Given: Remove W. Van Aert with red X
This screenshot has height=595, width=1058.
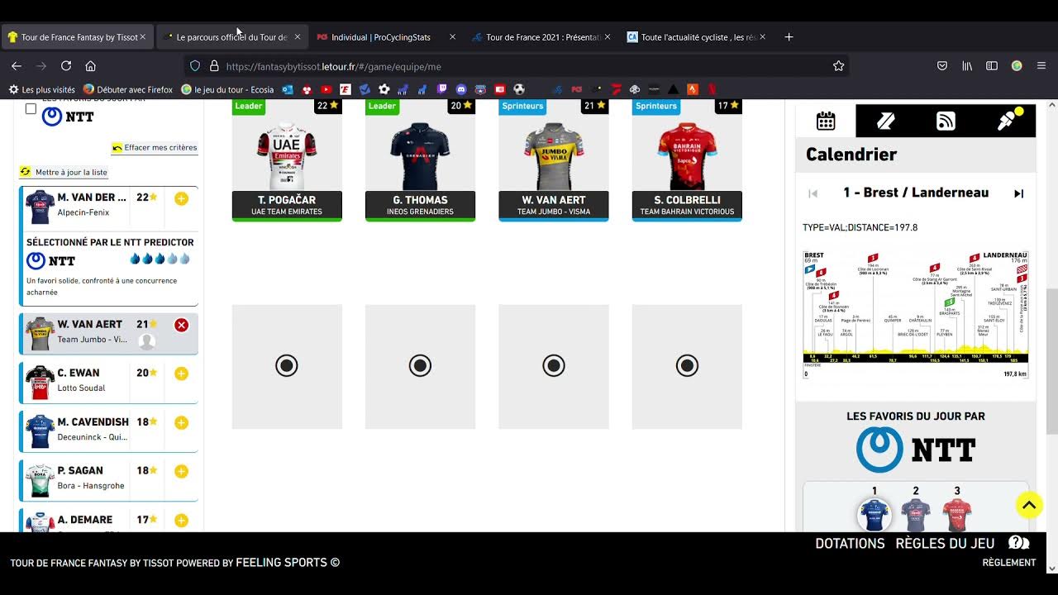Looking at the screenshot, I should coord(181,325).
